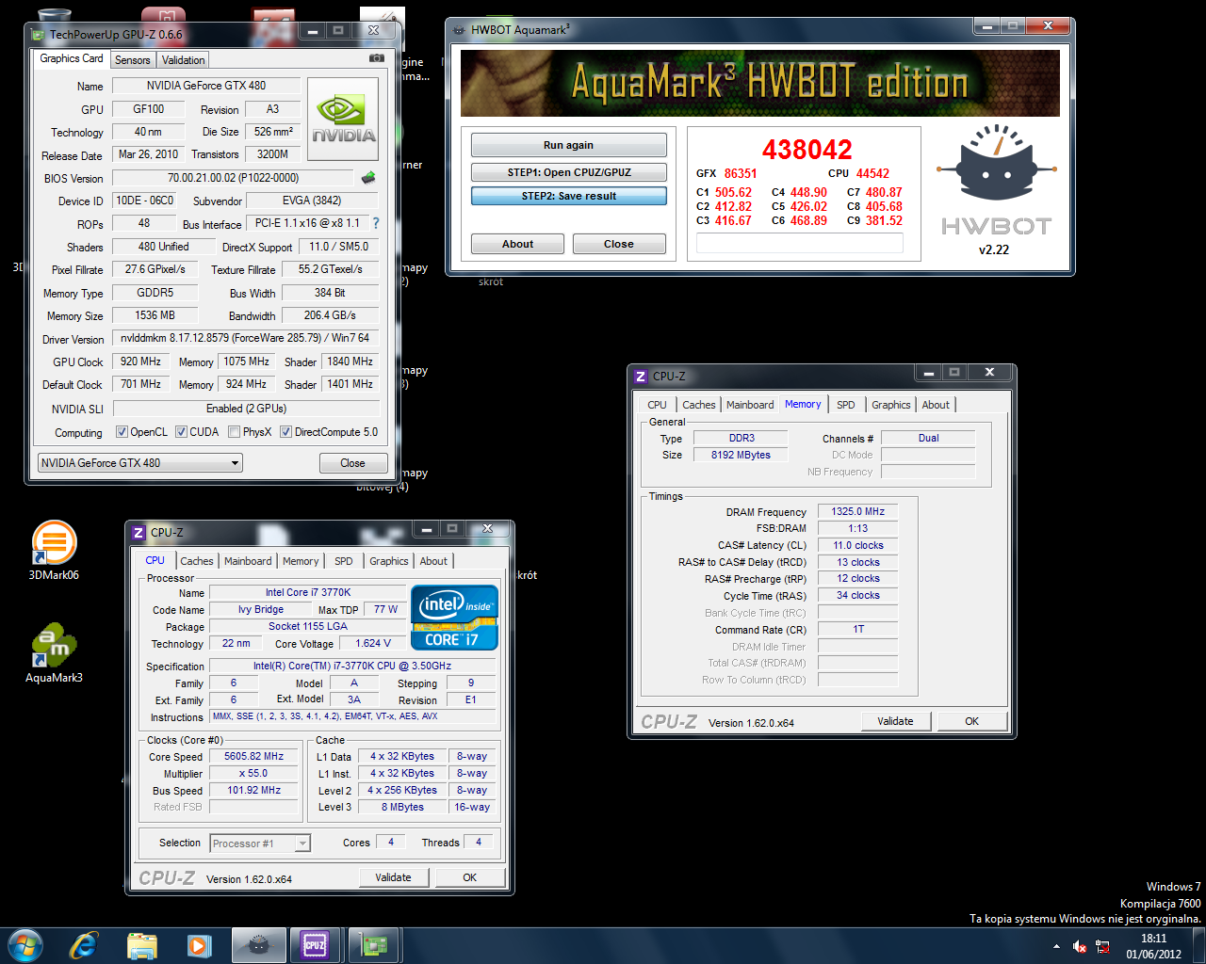Click the CAS# Latency value 11.0 clocks
The image size is (1206, 964).
(858, 545)
